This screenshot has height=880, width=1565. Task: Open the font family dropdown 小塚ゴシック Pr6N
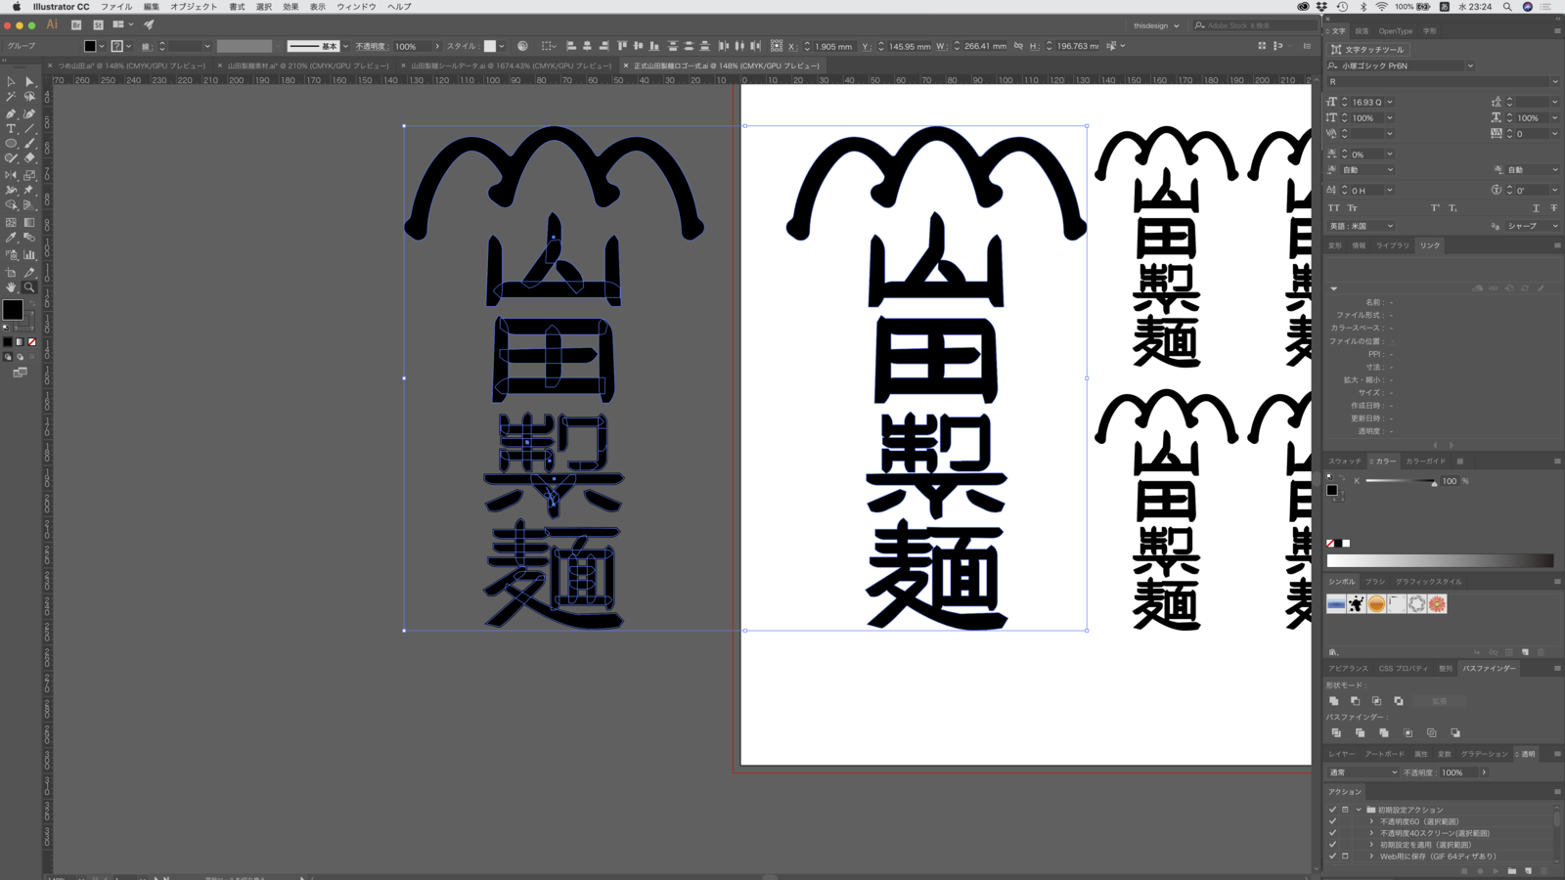pos(1469,66)
